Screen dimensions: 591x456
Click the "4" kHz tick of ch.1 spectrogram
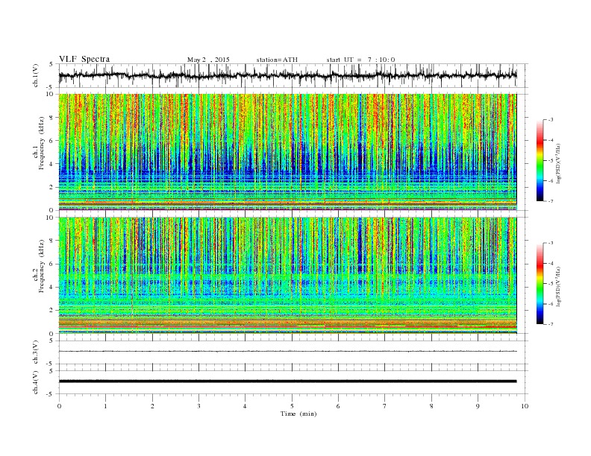click(52, 164)
